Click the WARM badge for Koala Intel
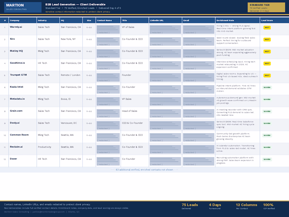The width and height of the screenshot is (289, 217). pos(267,88)
